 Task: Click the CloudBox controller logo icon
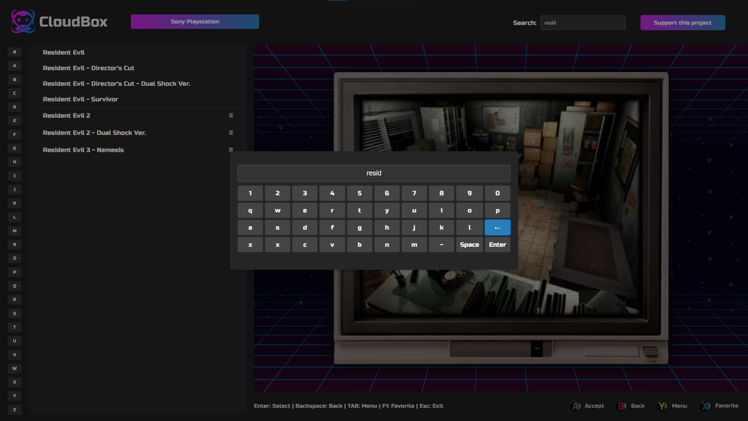[23, 21]
